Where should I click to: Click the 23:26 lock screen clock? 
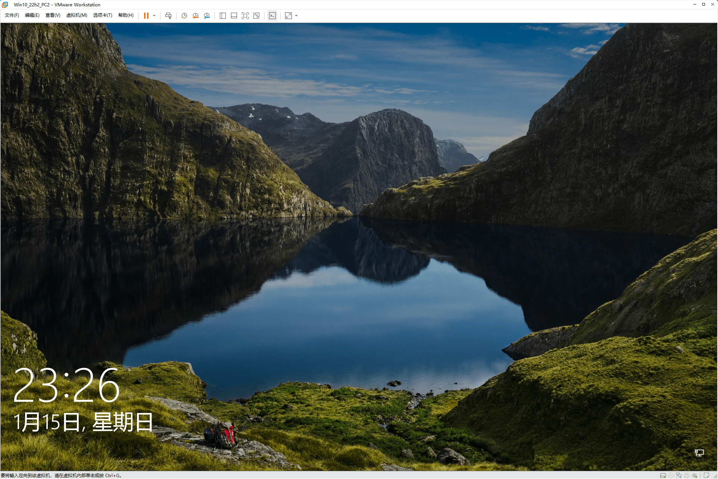click(66, 385)
